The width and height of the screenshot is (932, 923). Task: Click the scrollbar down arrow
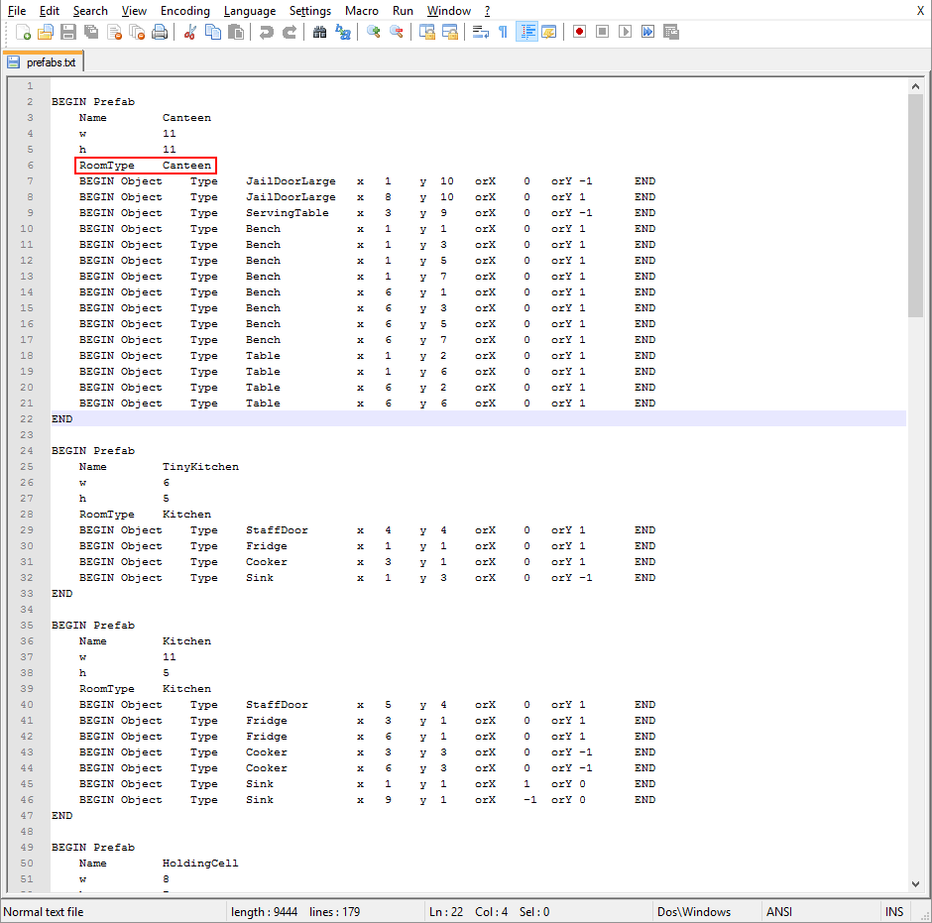point(915,883)
